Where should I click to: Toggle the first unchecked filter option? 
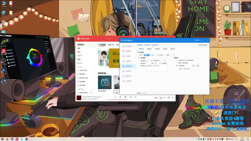point(177,60)
